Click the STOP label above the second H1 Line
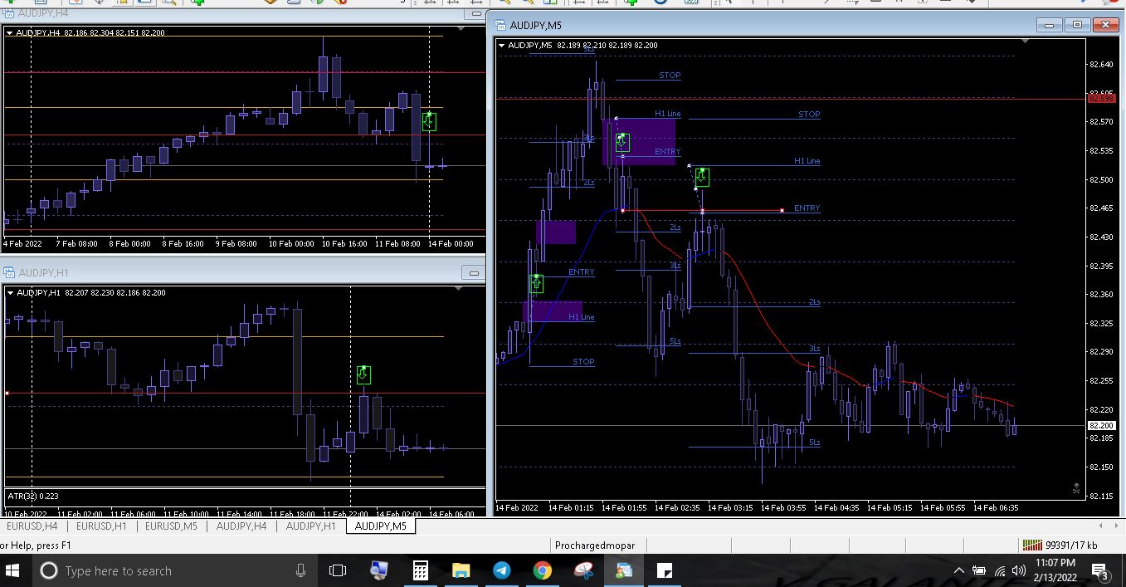The height and width of the screenshot is (587, 1126). (809, 115)
